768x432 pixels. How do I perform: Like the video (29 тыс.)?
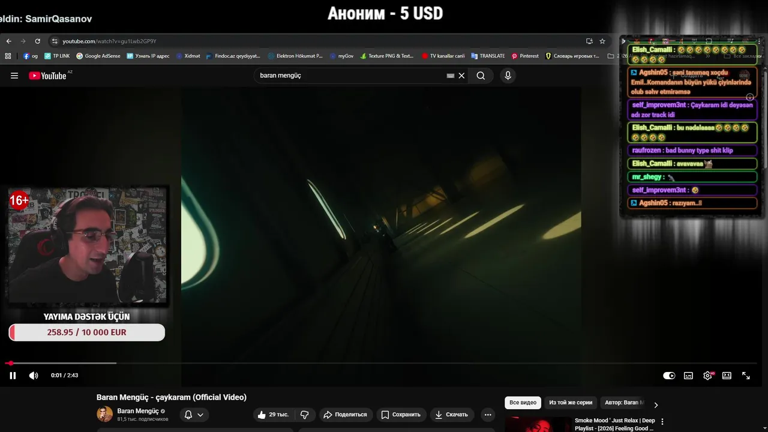(273, 415)
